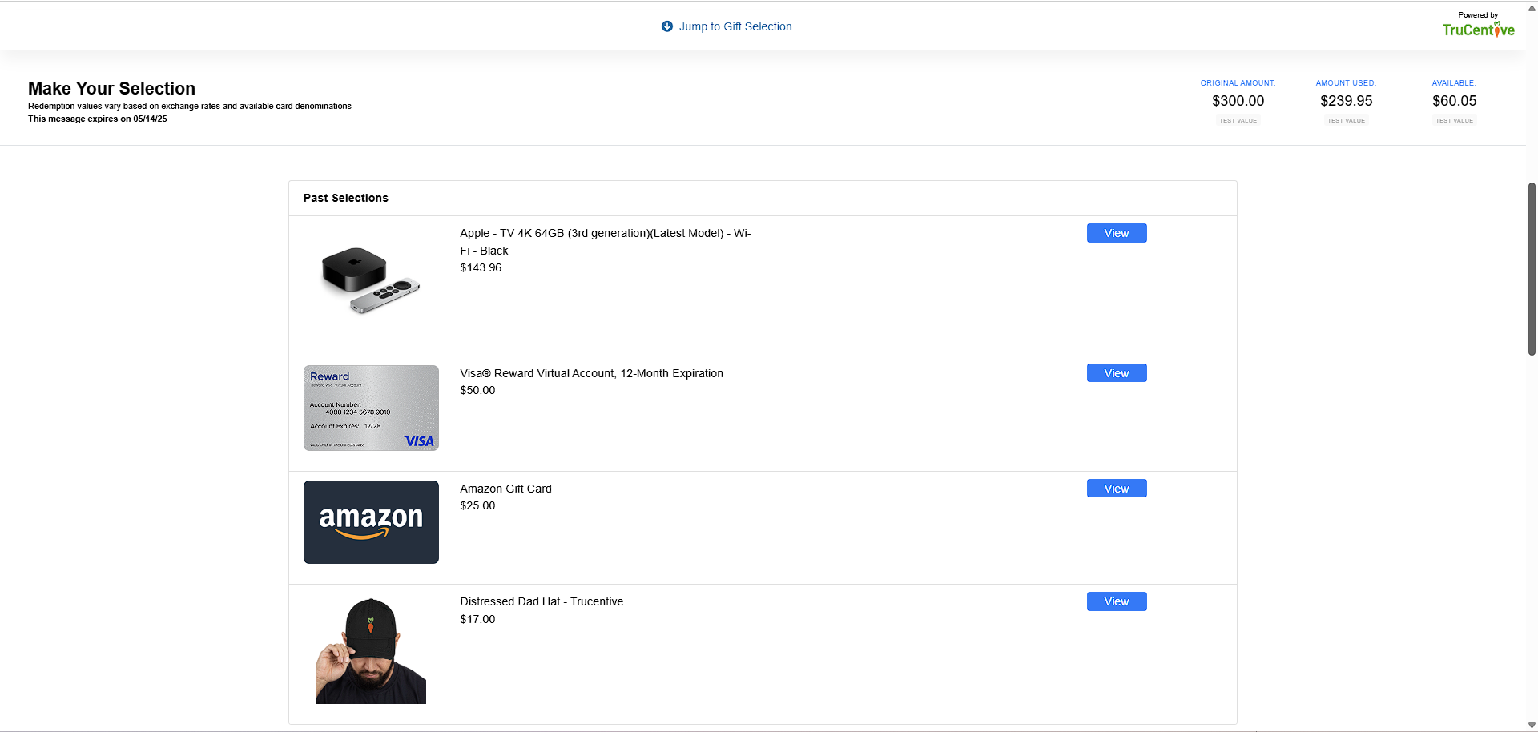Click the Distressed Dad Hat photo
Viewport: 1538px width, 732px height.
click(371, 651)
